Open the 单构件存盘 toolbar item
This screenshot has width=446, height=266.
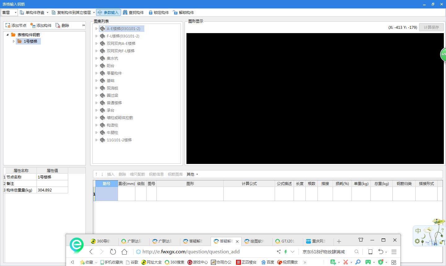(32, 12)
